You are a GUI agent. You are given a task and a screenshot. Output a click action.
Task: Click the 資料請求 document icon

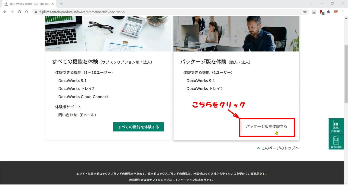tap(336, 142)
